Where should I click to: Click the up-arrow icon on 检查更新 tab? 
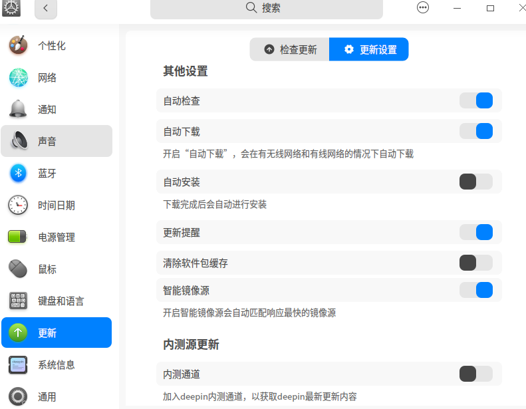[269, 49]
